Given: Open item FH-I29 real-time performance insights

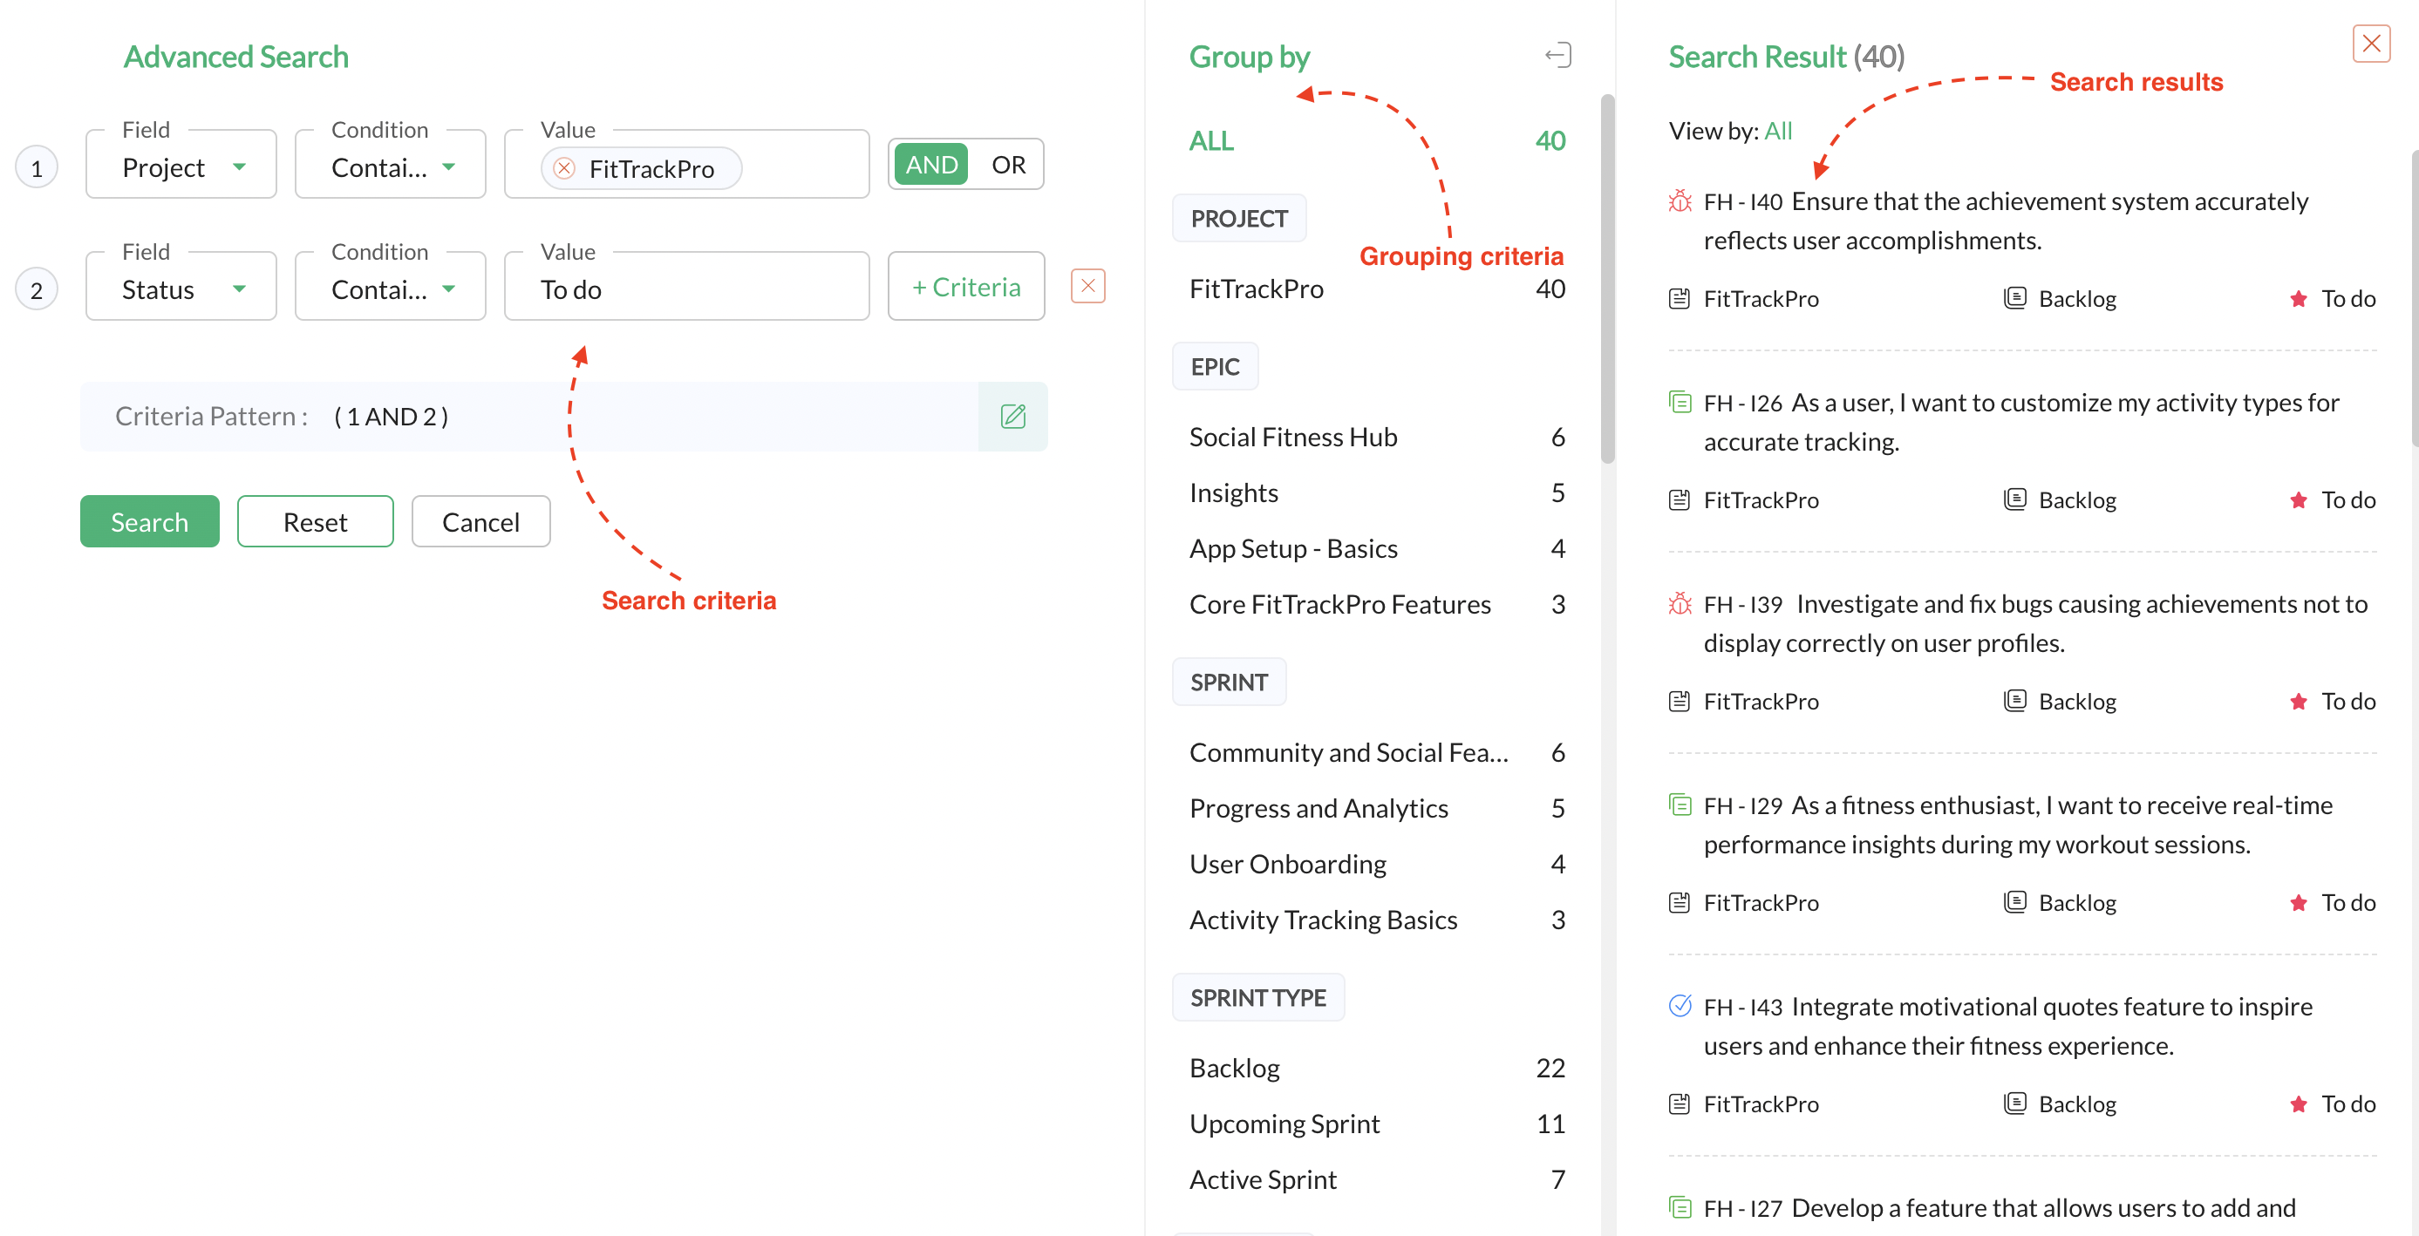Looking at the screenshot, I should point(2018,825).
